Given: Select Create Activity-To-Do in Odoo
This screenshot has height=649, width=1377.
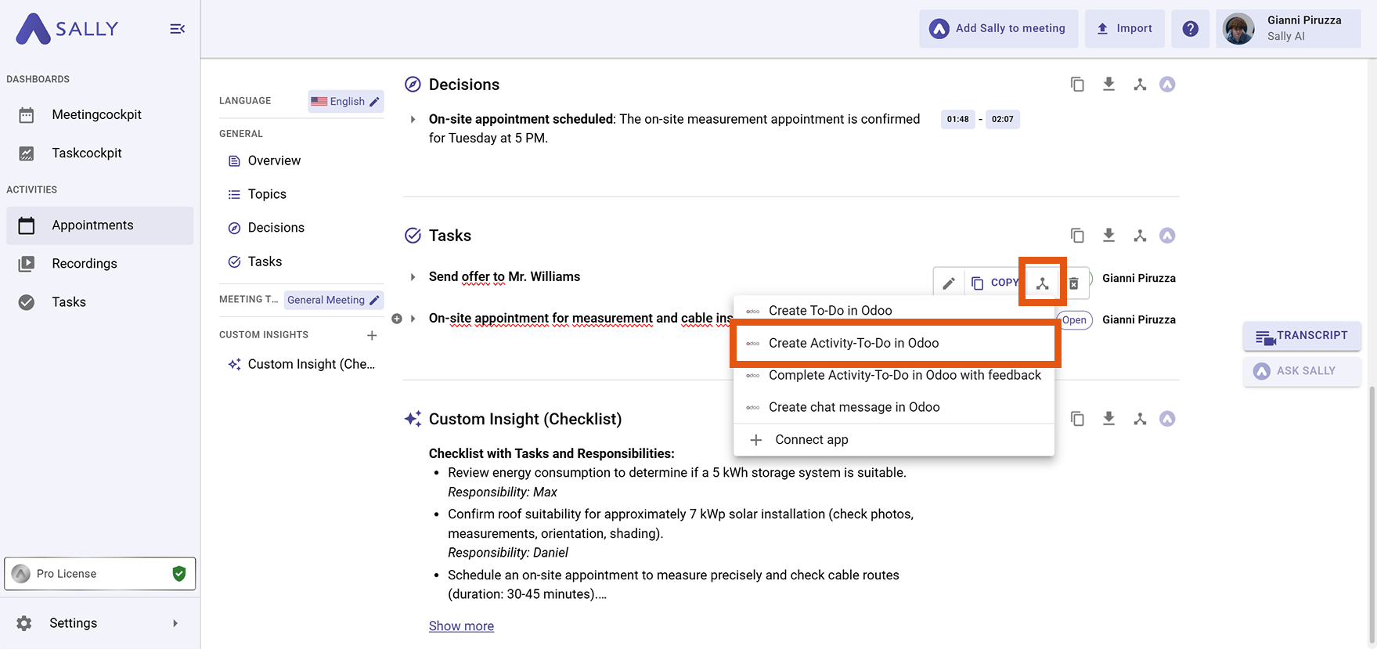Looking at the screenshot, I should pos(894,343).
